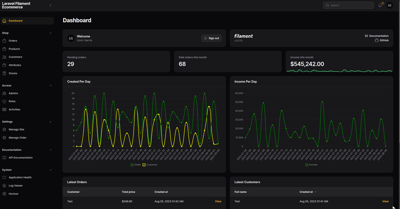
Task: Open Roles page from sidebar
Action: [27, 101]
